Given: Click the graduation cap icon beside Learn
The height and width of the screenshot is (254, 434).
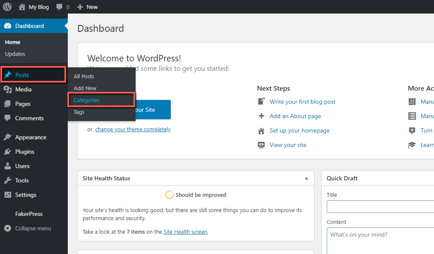Looking at the screenshot, I should [412, 145].
